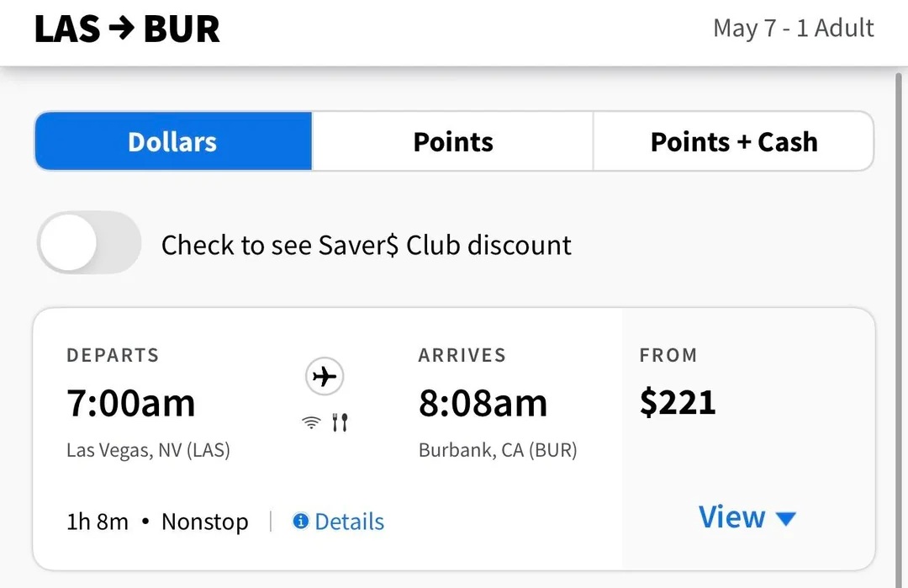Click the airplane icon between departure and arrival

click(x=324, y=378)
